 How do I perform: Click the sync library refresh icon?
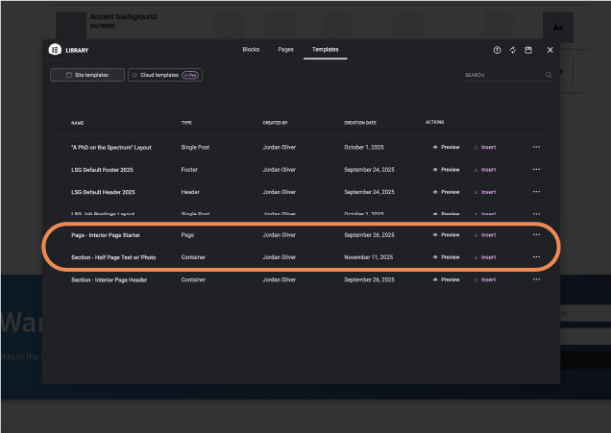[x=513, y=50]
